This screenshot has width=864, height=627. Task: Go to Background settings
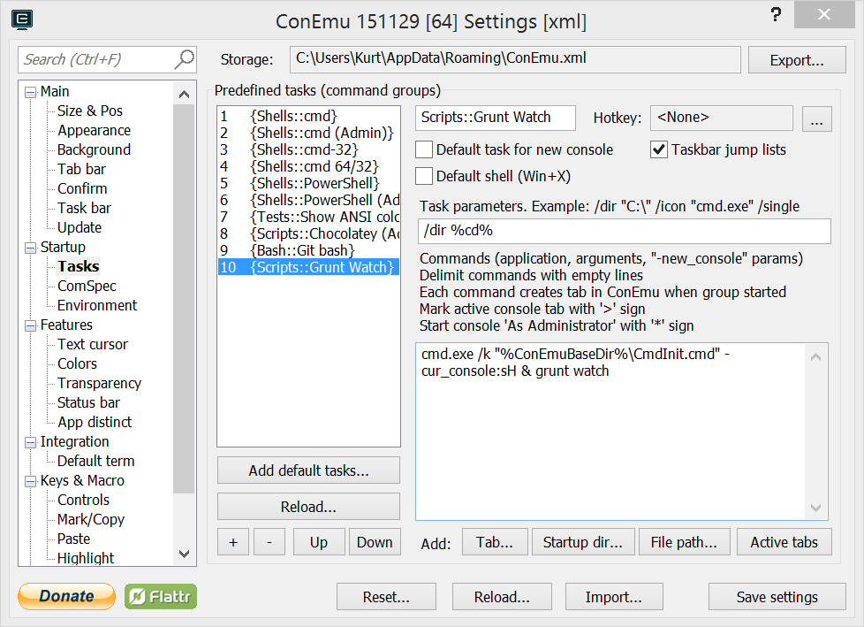(95, 149)
